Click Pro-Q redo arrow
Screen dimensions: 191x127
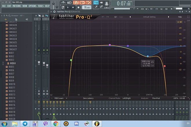(x=107, y=17)
